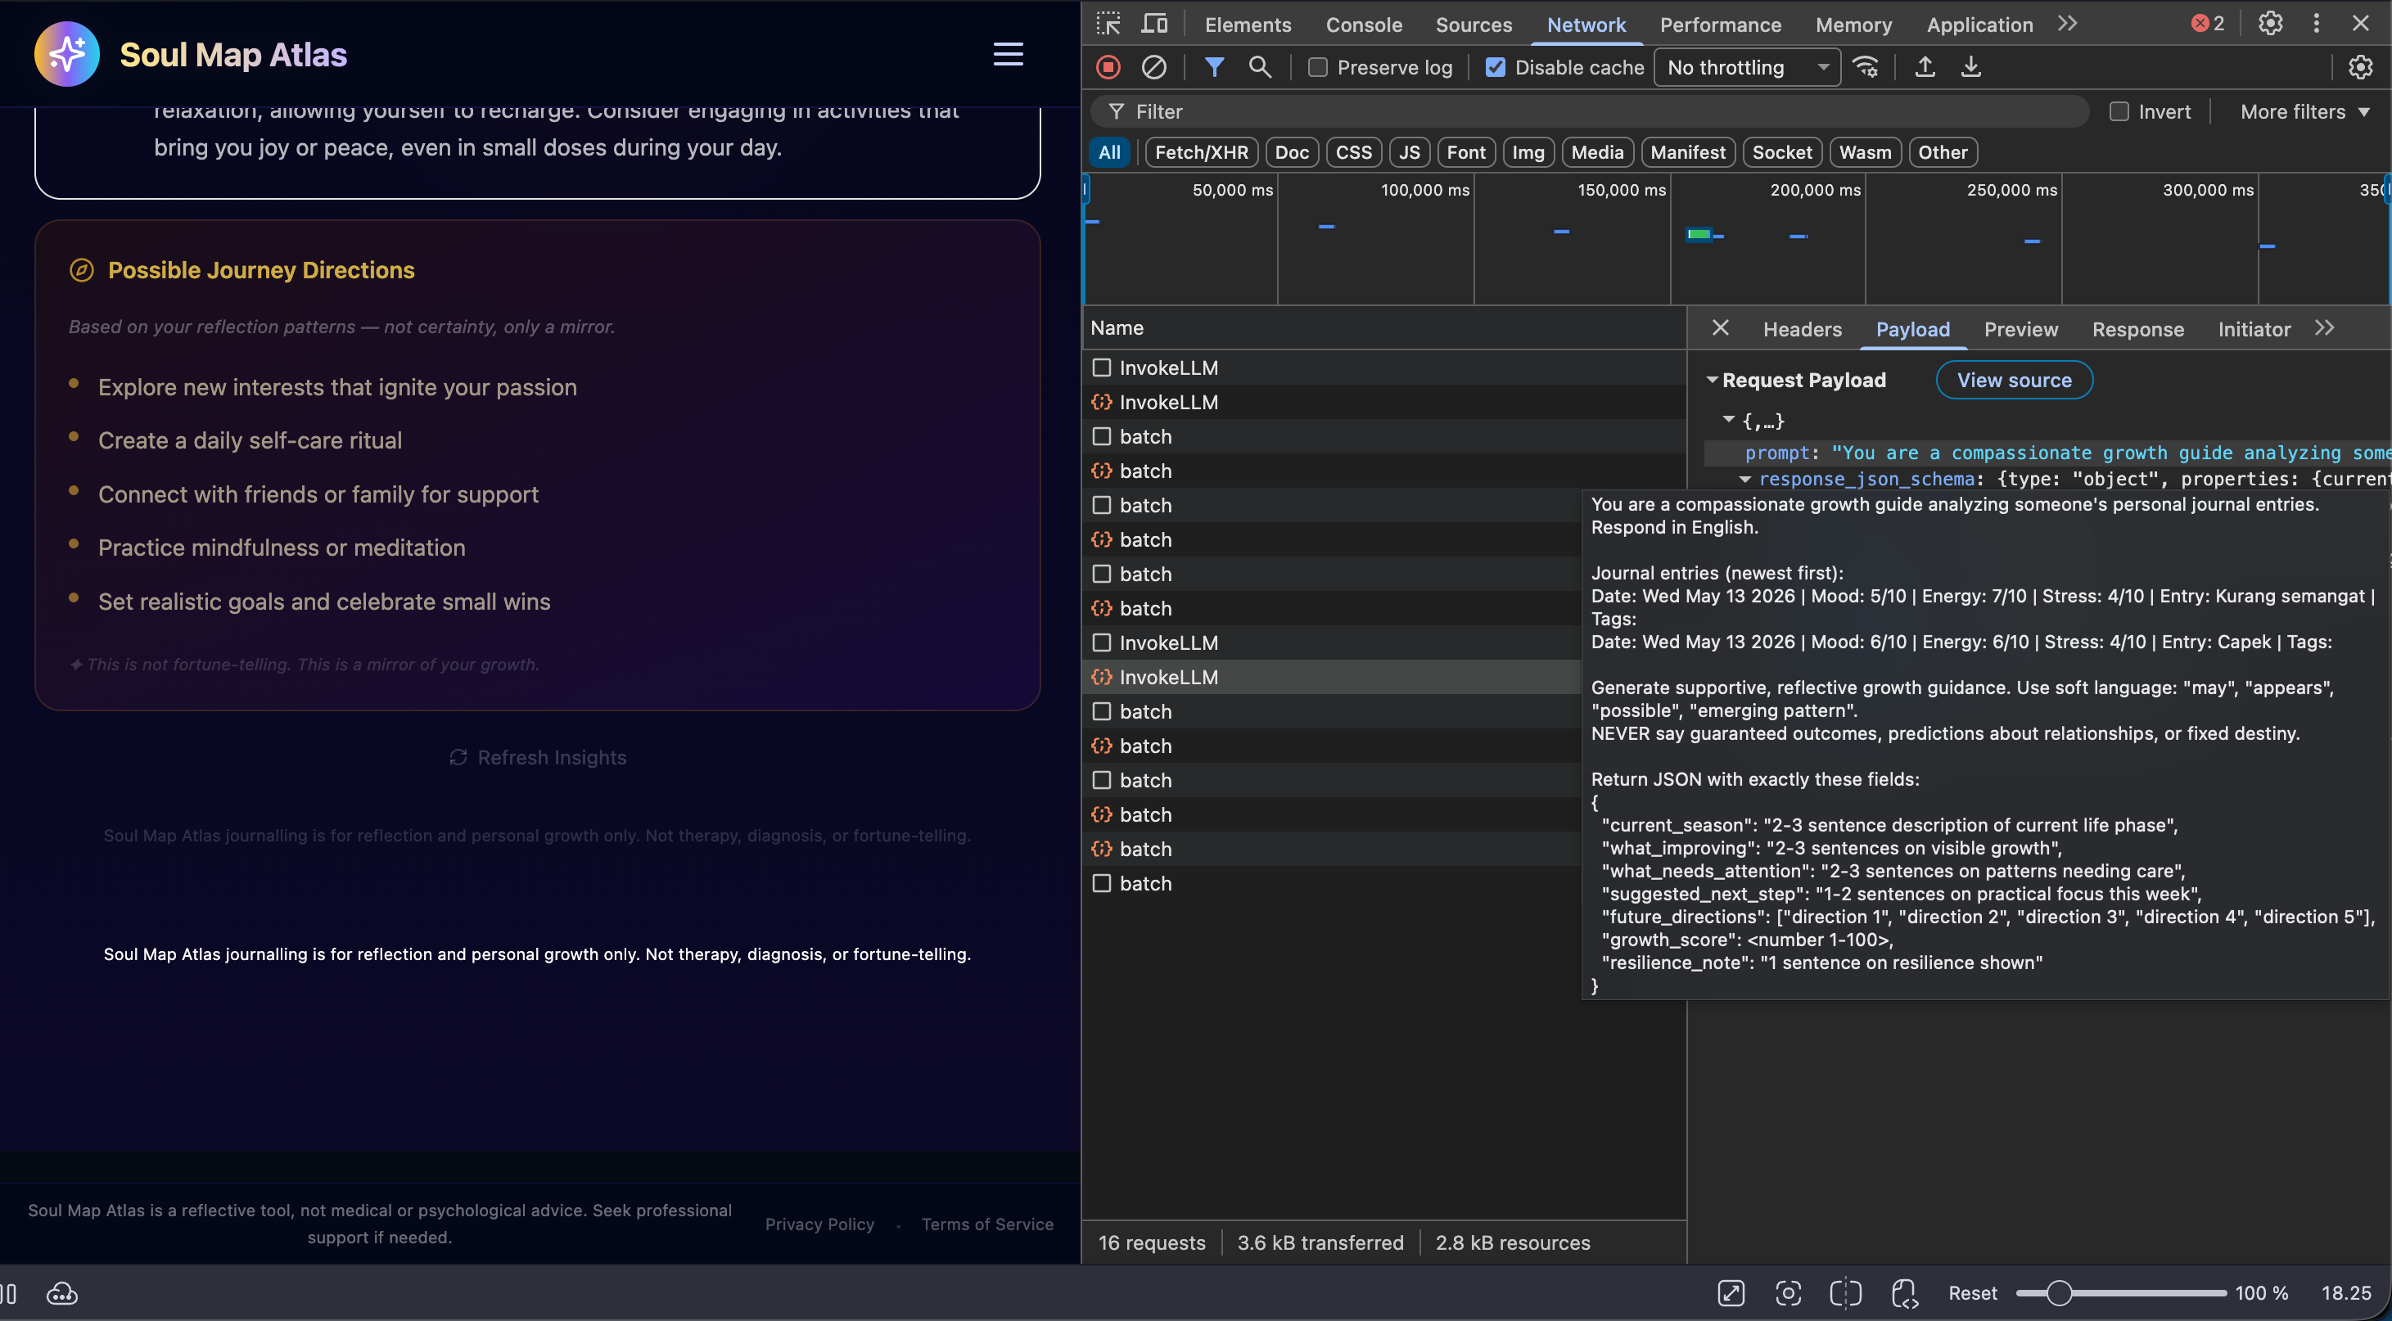
Task: Click the prompt property line in payload
Action: pos(2047,452)
